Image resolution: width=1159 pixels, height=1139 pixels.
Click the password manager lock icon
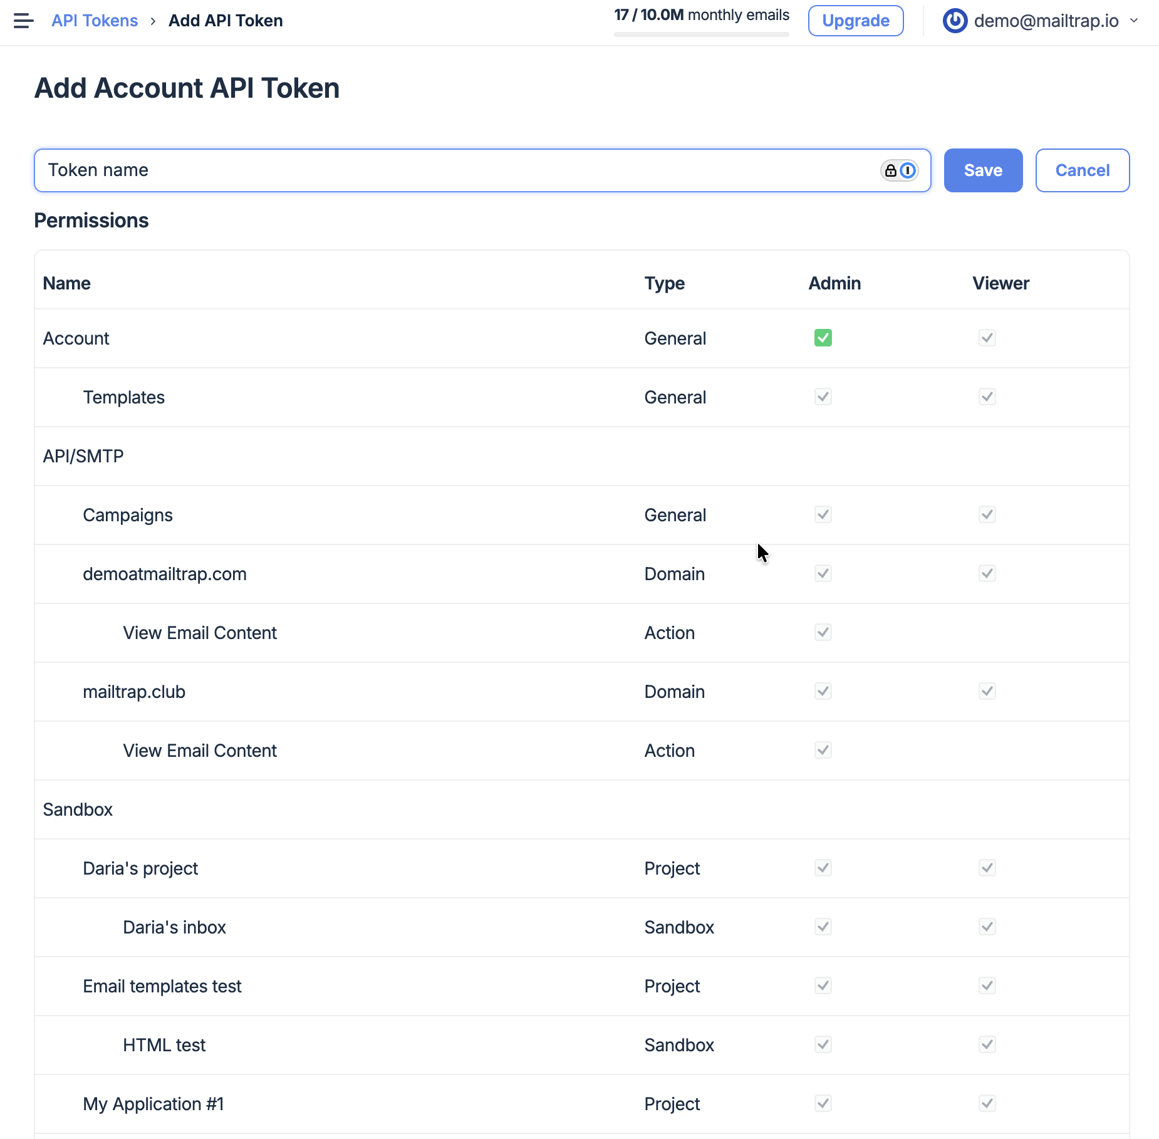890,170
